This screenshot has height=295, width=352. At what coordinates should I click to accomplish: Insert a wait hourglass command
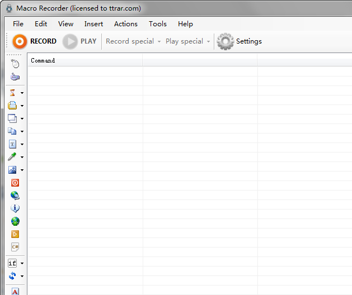[12, 93]
